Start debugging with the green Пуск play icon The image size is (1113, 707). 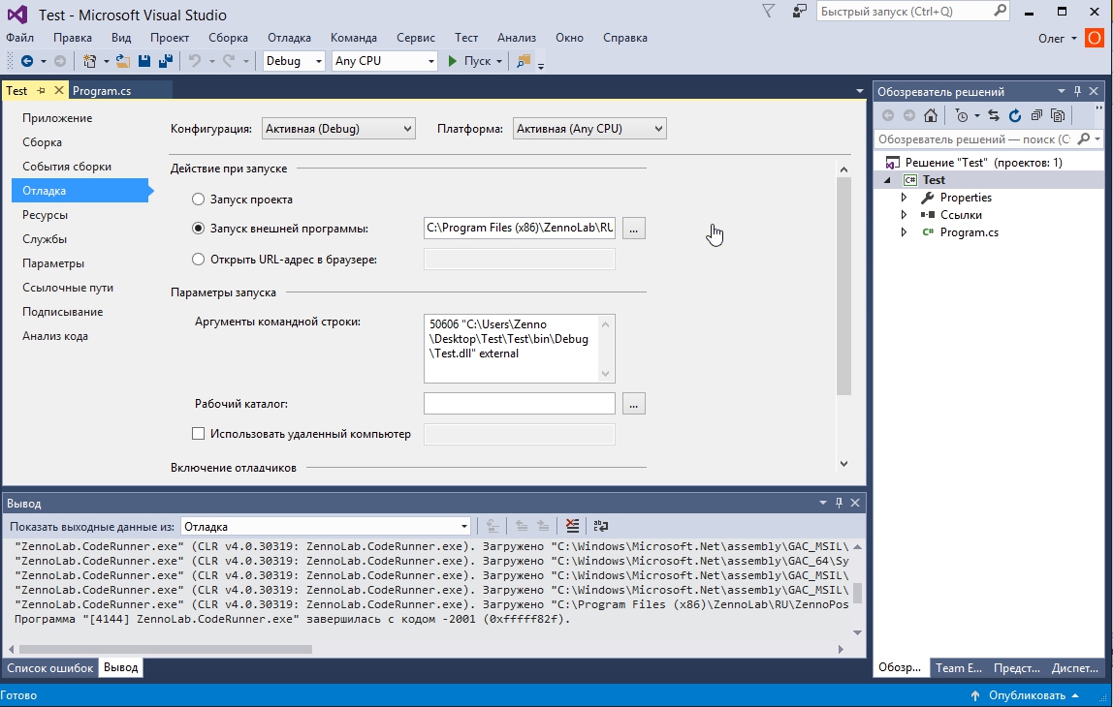tap(452, 61)
